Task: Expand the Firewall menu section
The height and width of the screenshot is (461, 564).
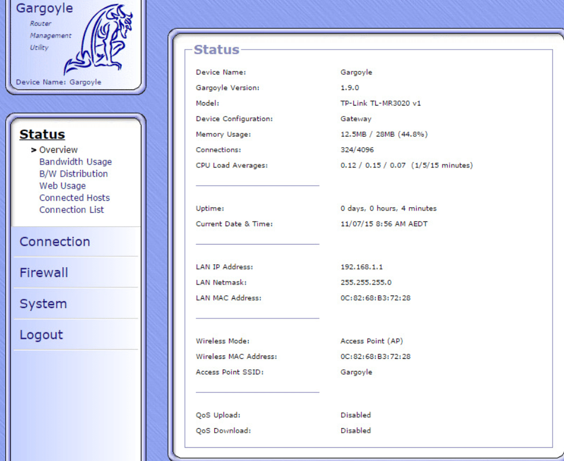Action: click(x=43, y=272)
